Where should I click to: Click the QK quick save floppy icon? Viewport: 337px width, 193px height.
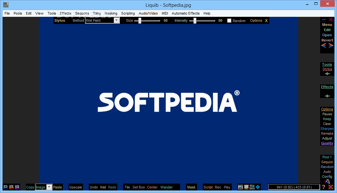pyautogui.click(x=11, y=187)
